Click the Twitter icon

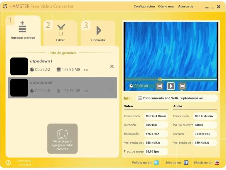[157, 163]
